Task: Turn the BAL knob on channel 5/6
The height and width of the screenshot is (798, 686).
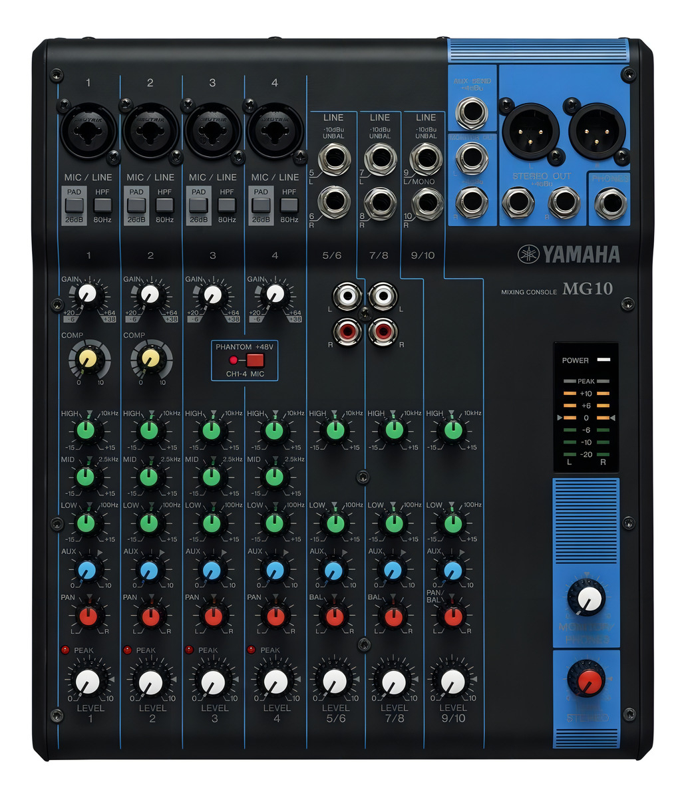Action: [x=335, y=617]
